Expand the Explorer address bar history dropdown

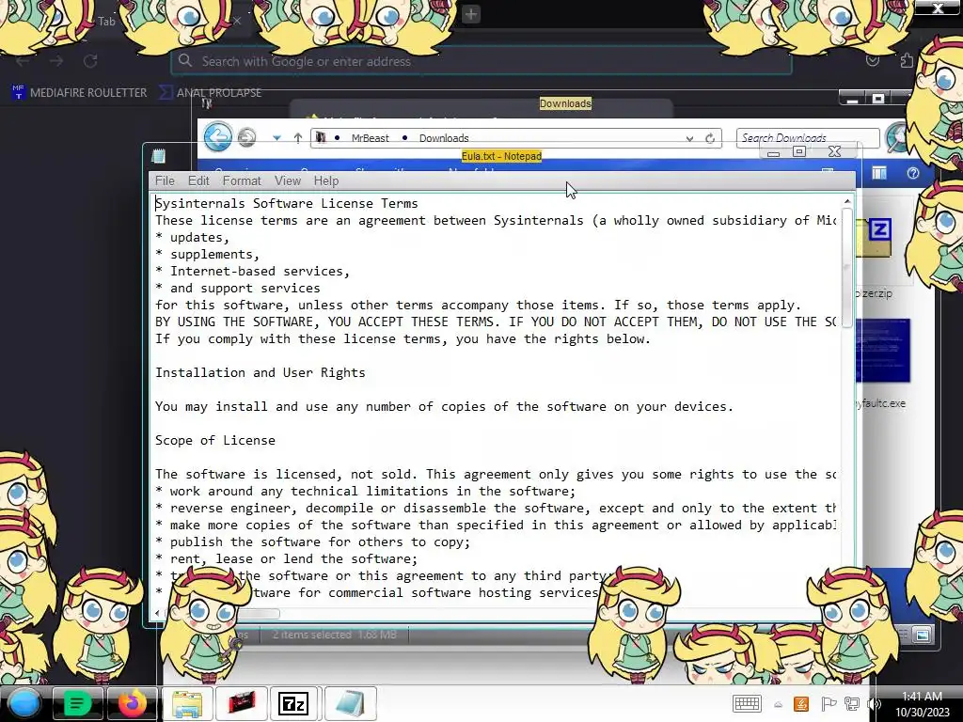[x=689, y=139]
